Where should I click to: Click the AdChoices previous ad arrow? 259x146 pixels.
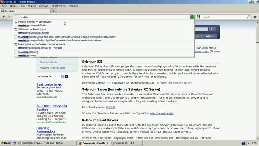pyautogui.click(x=62, y=77)
